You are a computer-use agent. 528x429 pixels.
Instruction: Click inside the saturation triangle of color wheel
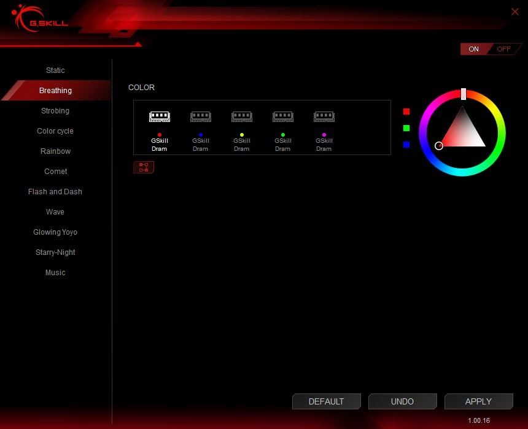coord(462,133)
